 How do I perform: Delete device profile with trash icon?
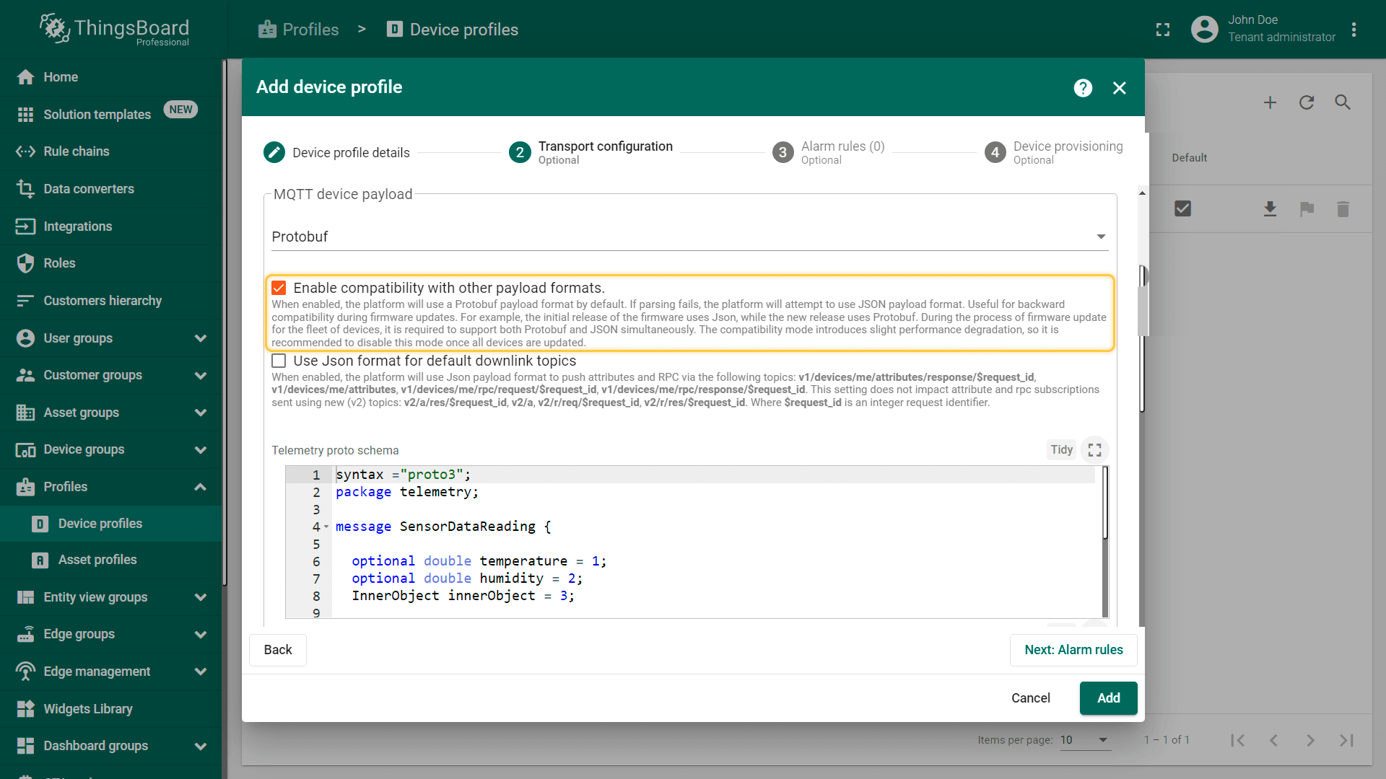pos(1343,209)
